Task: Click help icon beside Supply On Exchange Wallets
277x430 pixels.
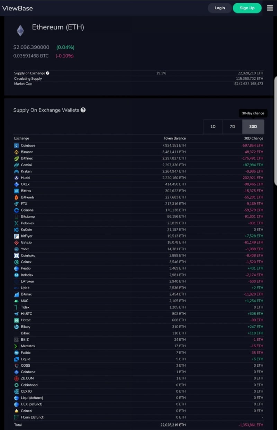Action: click(83, 110)
